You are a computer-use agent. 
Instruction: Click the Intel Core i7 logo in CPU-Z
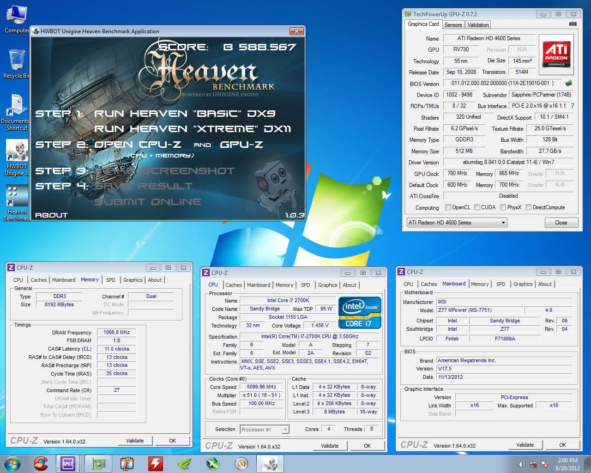[360, 313]
